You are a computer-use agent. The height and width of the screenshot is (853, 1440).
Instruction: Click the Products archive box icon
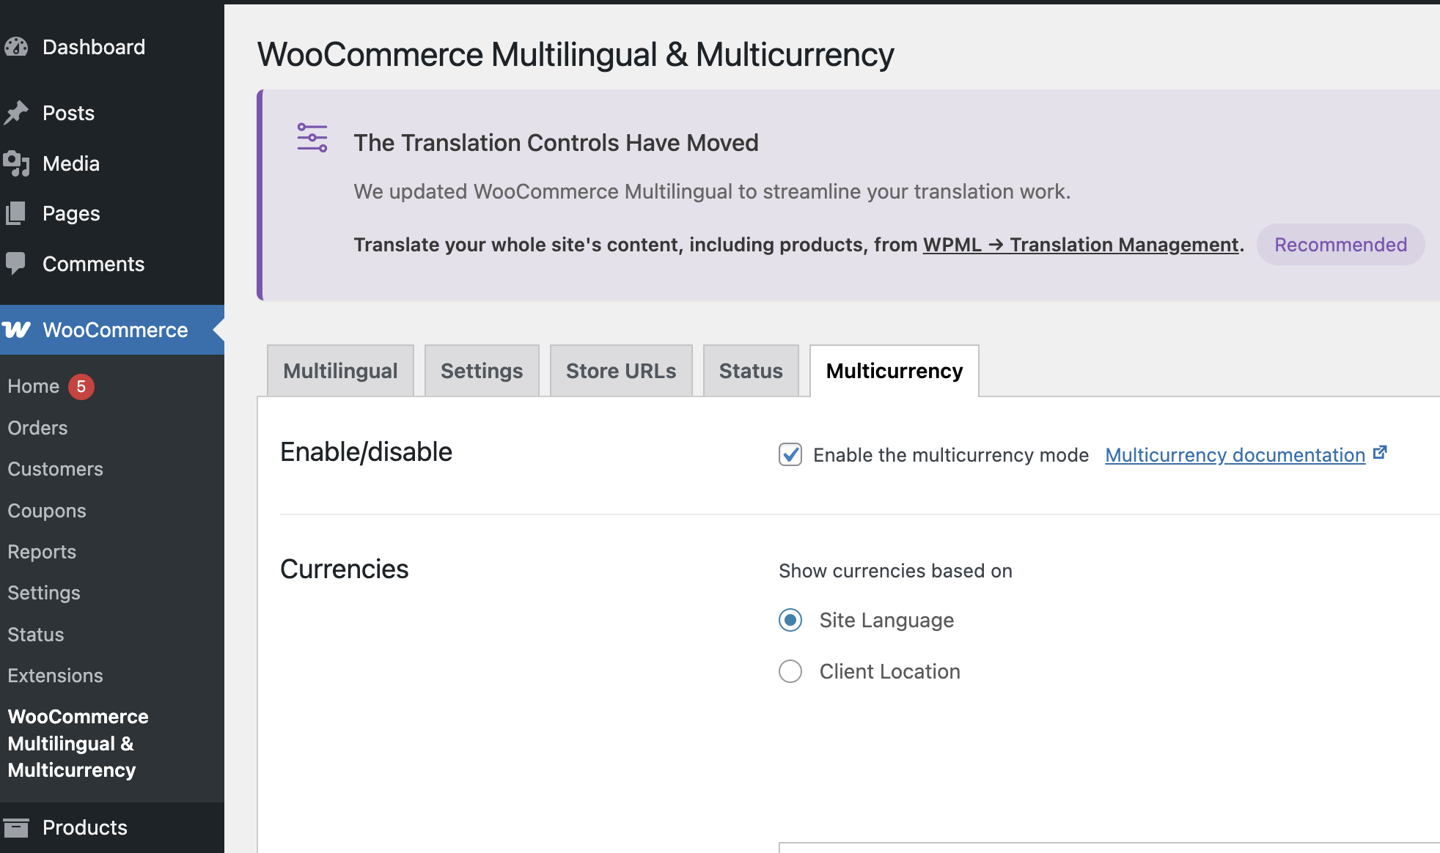(16, 827)
